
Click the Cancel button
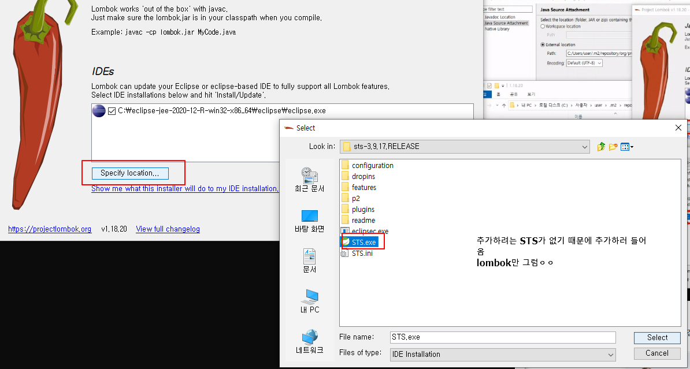657,353
